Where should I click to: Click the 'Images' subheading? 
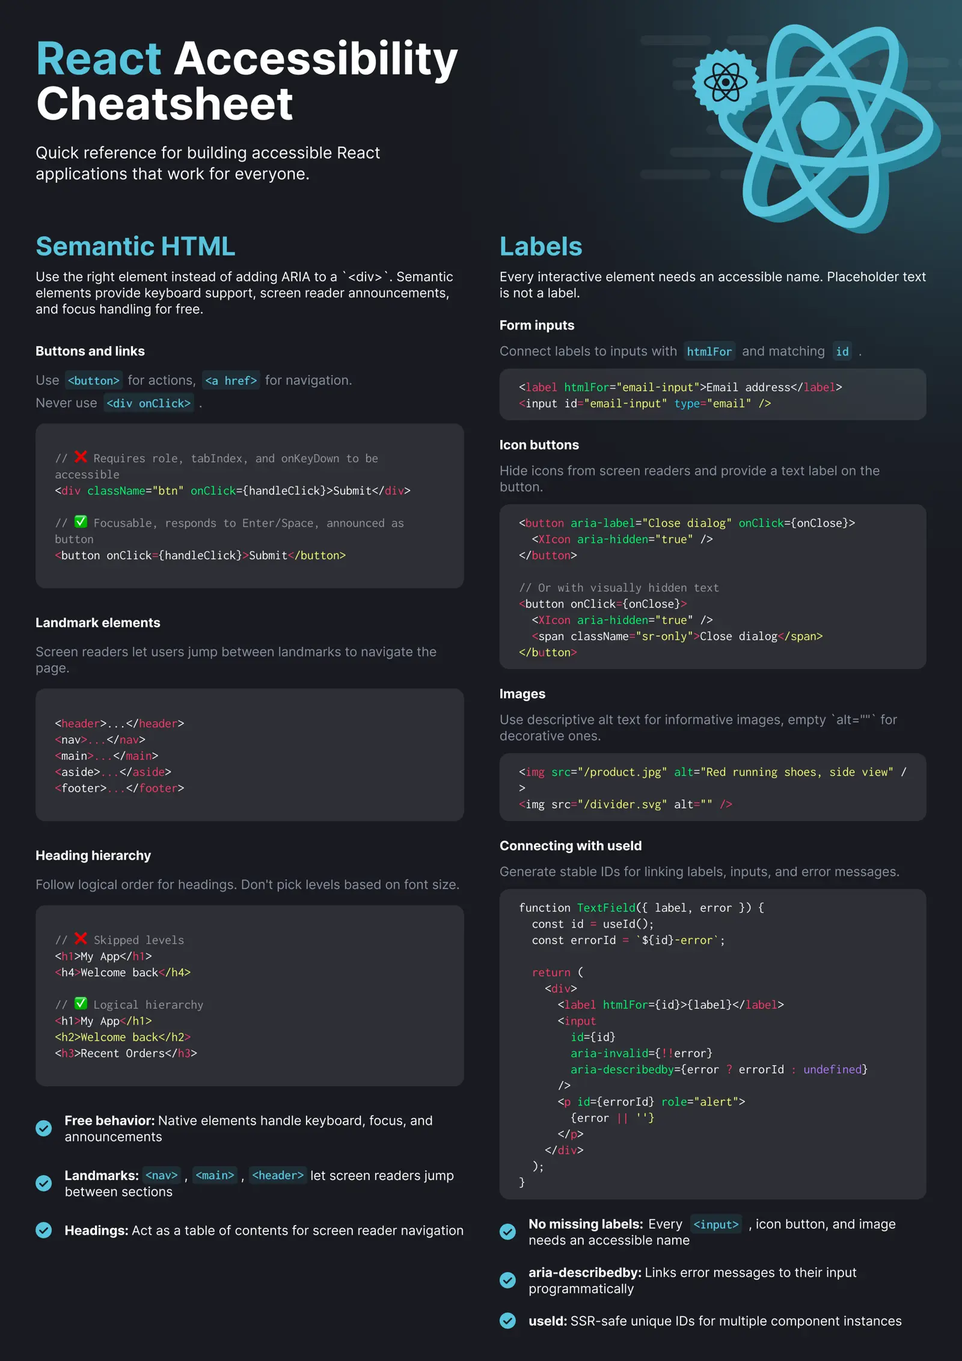tap(522, 694)
